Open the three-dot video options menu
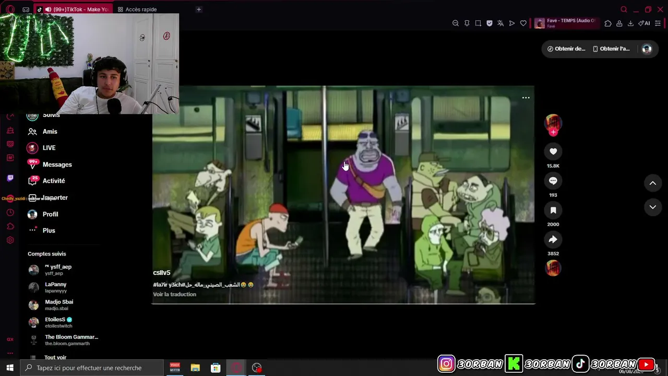The image size is (668, 376). coord(526,98)
